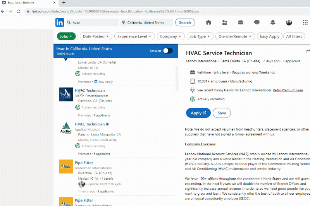Click the site lock icon in address bar
Image resolution: width=310 pixels, height=206 pixels.
pos(28,12)
